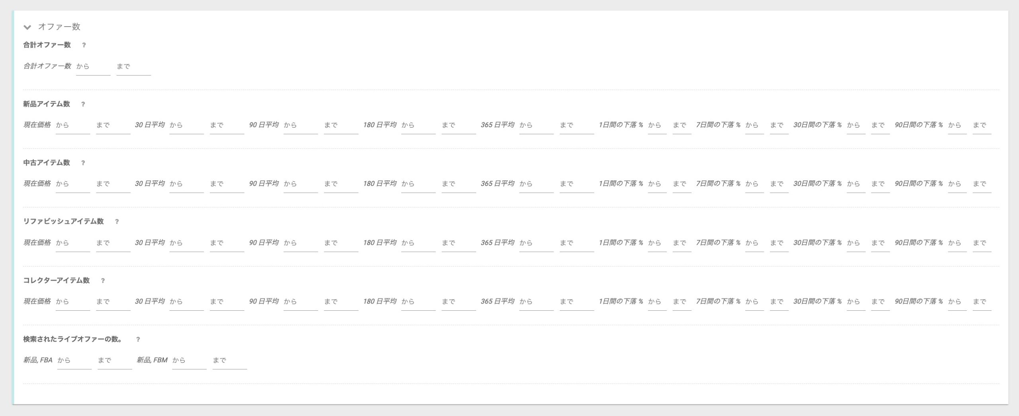This screenshot has width=1019, height=416.
Task: Focus コレクター 7日間の下落% 'まで' field
Action: (779, 302)
